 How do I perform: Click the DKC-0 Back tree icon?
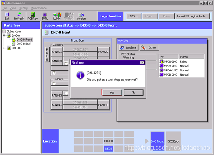tap(14, 44)
